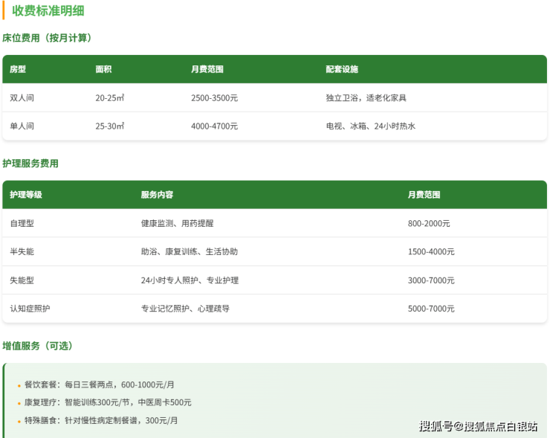
Task: Click the 半失能 care level row
Action: 22,252
